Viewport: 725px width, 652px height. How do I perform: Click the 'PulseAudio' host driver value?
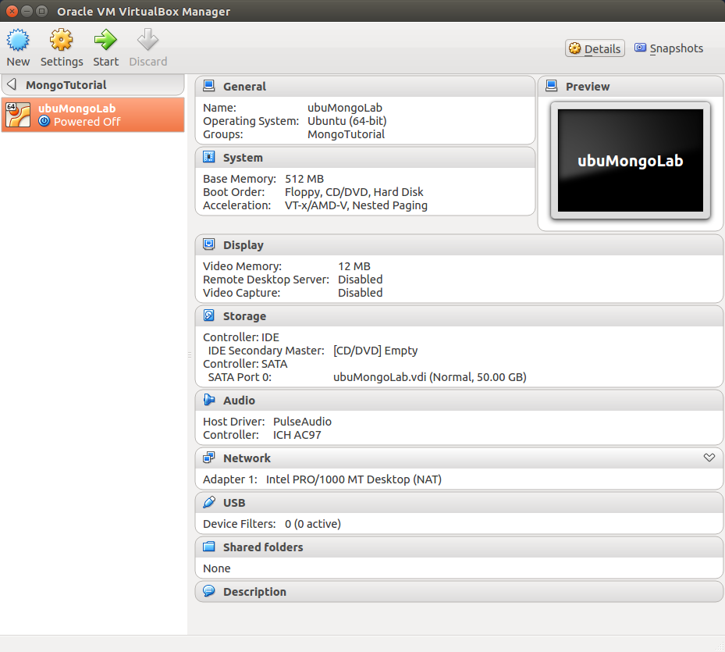(x=302, y=422)
